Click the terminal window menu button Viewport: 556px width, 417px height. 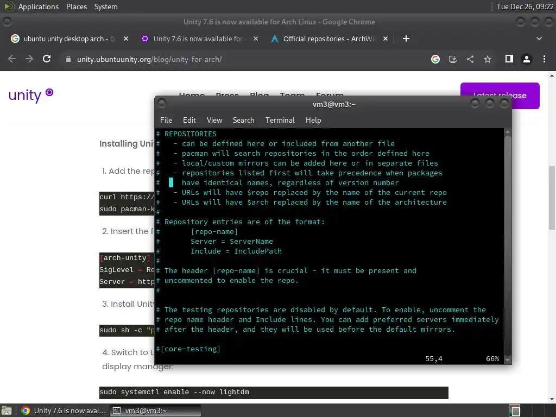click(162, 104)
